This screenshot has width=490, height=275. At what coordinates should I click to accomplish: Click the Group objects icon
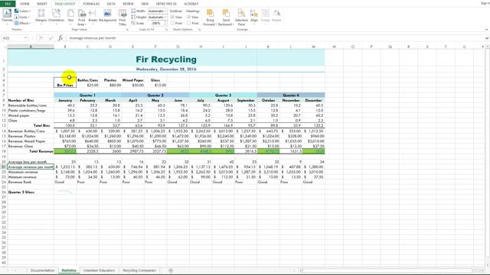coord(266,17)
